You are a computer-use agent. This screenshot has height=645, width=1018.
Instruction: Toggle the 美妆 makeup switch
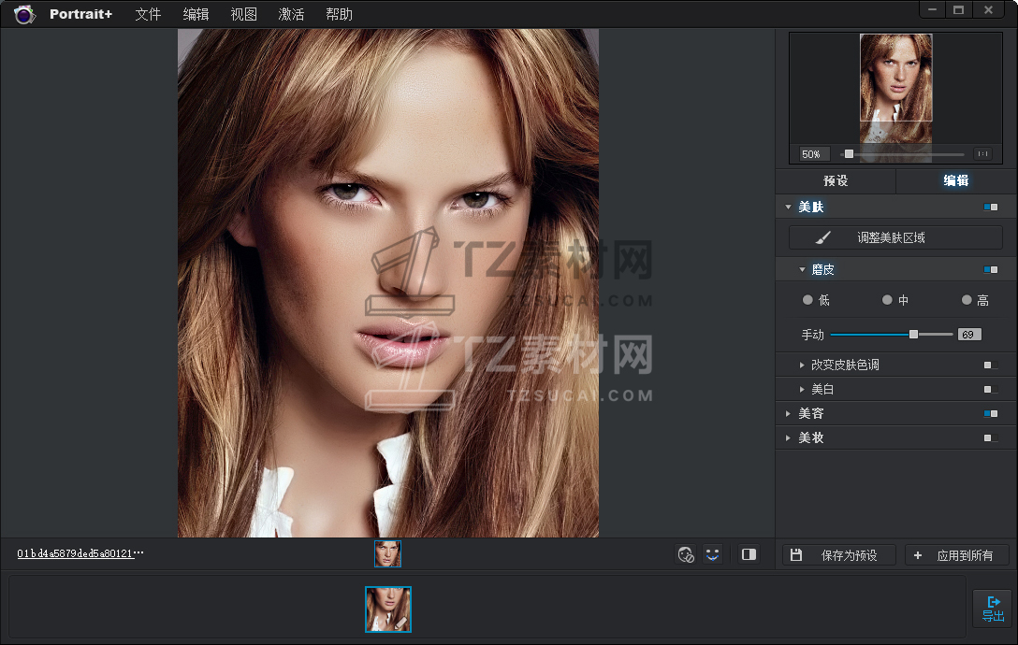[990, 437]
